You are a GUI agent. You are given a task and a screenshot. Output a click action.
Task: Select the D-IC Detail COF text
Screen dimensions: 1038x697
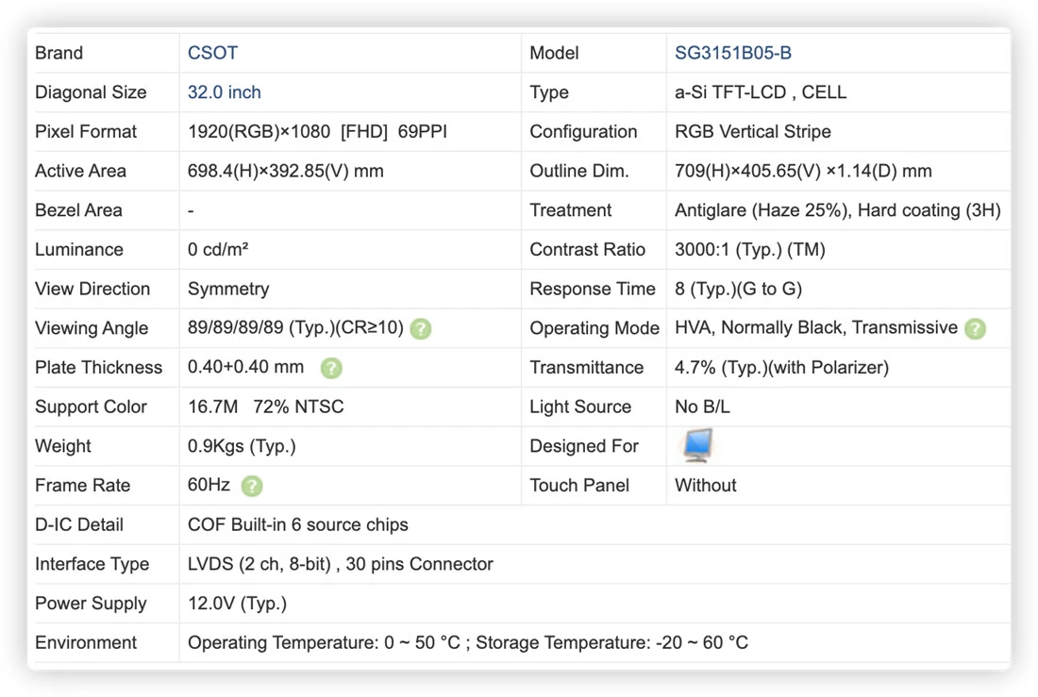pyautogui.click(x=298, y=525)
